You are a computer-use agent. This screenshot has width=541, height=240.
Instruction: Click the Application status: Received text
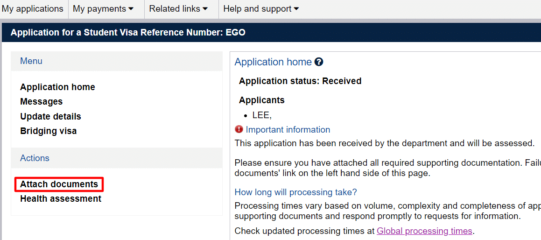coord(300,81)
